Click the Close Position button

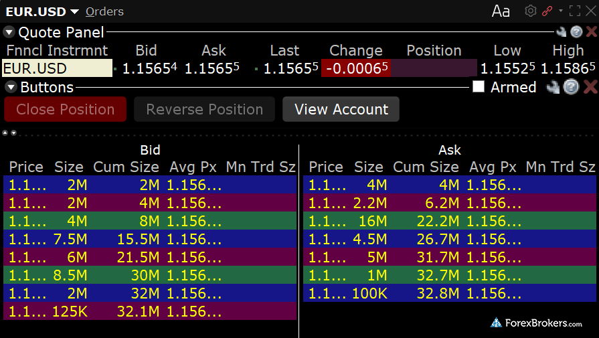coord(65,110)
